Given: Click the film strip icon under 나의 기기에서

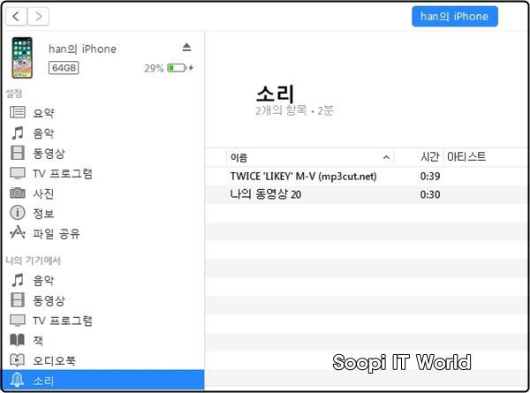Looking at the screenshot, I should [x=18, y=300].
